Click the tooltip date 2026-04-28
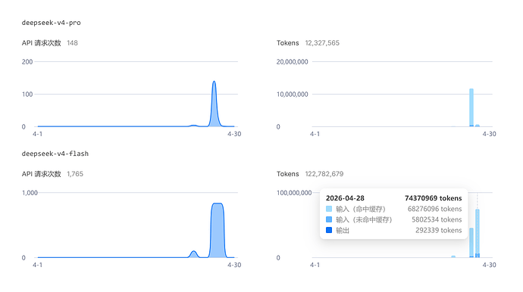 click(x=345, y=198)
